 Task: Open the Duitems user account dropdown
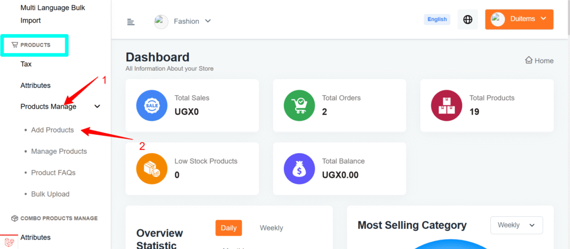519,19
